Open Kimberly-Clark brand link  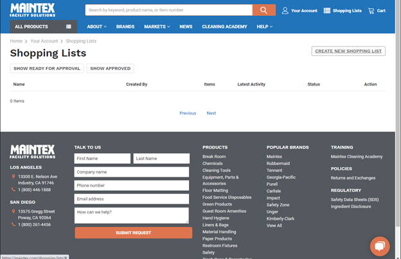(281, 219)
